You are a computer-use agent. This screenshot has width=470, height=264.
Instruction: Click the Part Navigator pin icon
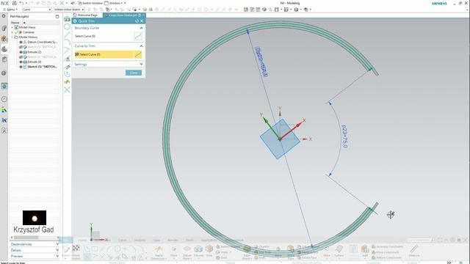57,16
